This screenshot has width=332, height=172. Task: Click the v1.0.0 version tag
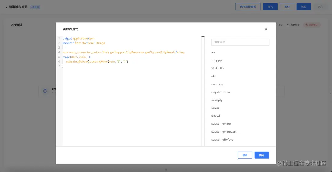pyautogui.click(x=35, y=7)
